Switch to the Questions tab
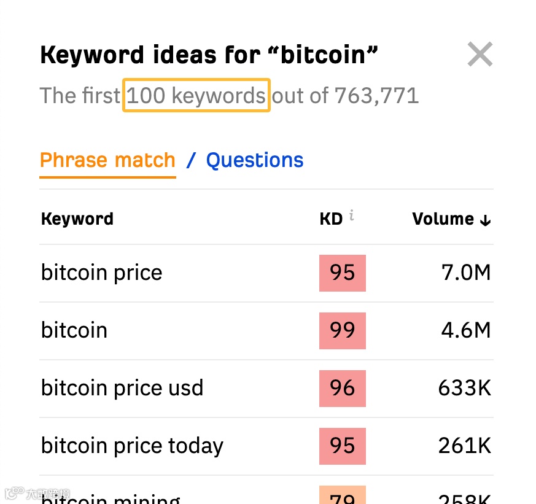Screen dimensions: 536x504 (254, 160)
